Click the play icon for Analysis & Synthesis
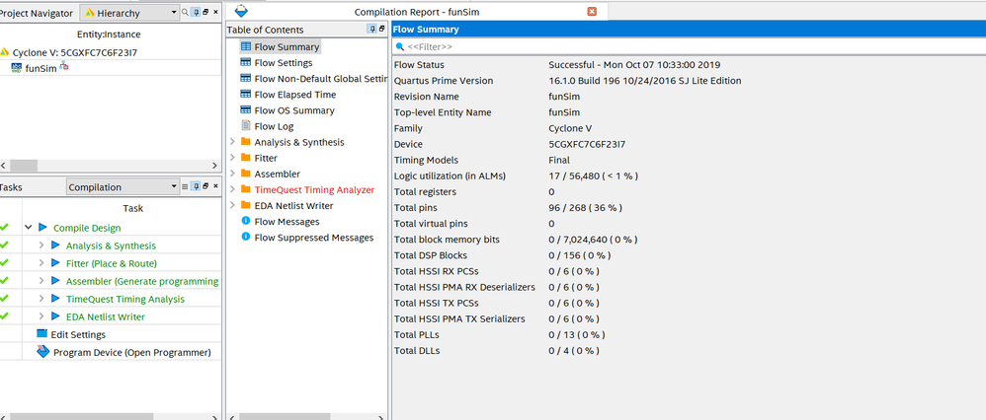This screenshot has height=420, width=986. tap(55, 245)
